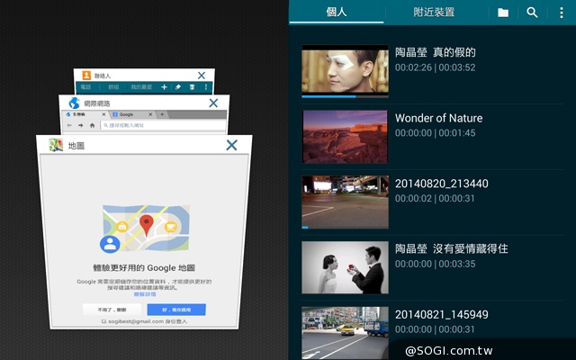The height and width of the screenshot is (360, 576).
Task: Click progress bar under 20140820_213440 thumbnail
Action: click(345, 228)
